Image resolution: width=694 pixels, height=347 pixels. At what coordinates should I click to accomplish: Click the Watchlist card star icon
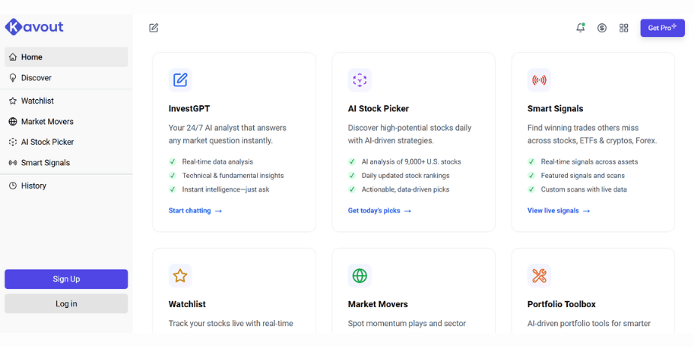pos(180,276)
